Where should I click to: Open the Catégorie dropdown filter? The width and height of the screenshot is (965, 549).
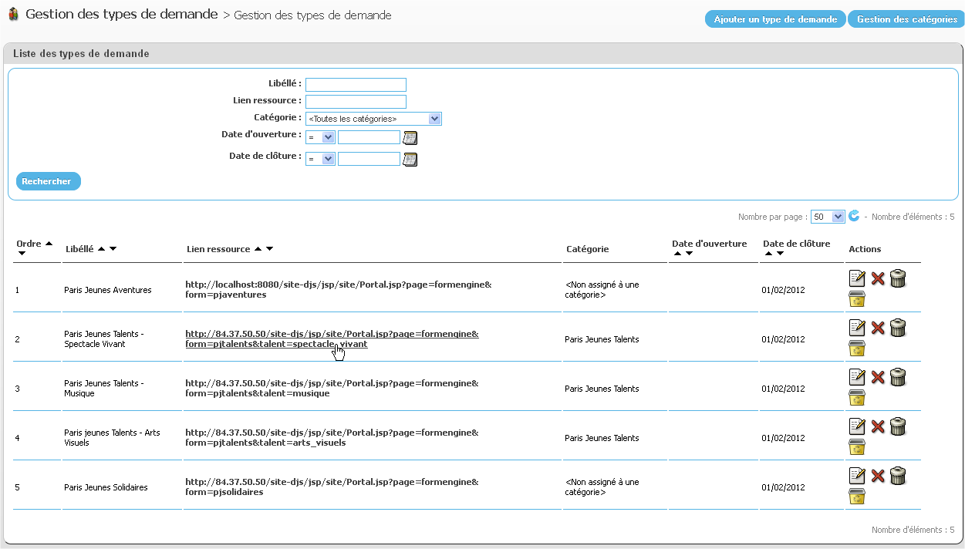[373, 119]
